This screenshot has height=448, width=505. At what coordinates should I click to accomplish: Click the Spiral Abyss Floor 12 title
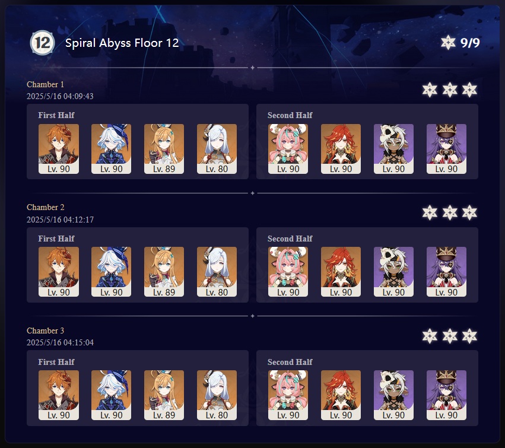[122, 43]
